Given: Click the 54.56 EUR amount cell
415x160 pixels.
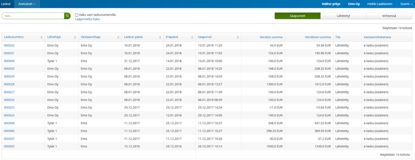Looking at the screenshot, I should [x=324, y=45].
